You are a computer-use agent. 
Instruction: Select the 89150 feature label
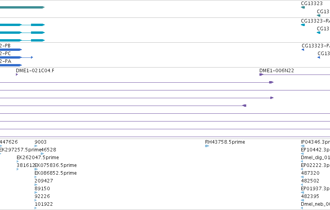point(42,189)
